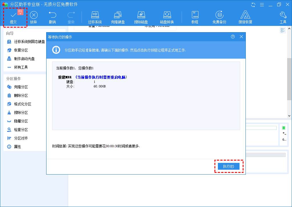Open the 克隆硬盘 clone disk tool
This screenshot has height=207, width=292.
tap(118, 17)
